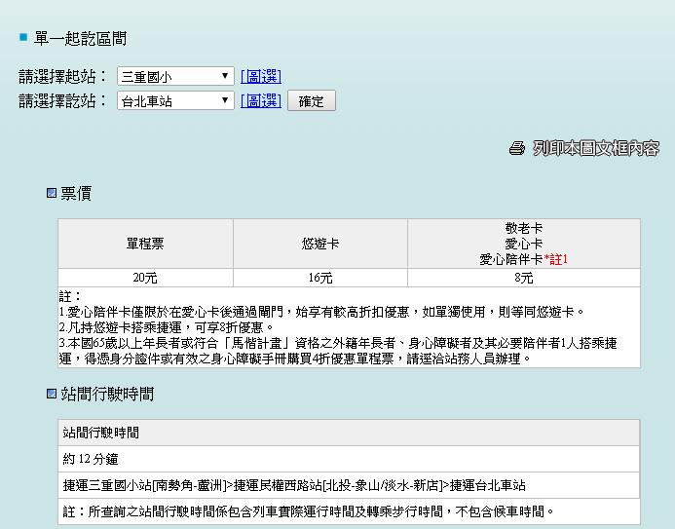This screenshot has height=529, width=675.
Task: Click the route row starting 捷運三重國小站
Action: [349, 485]
